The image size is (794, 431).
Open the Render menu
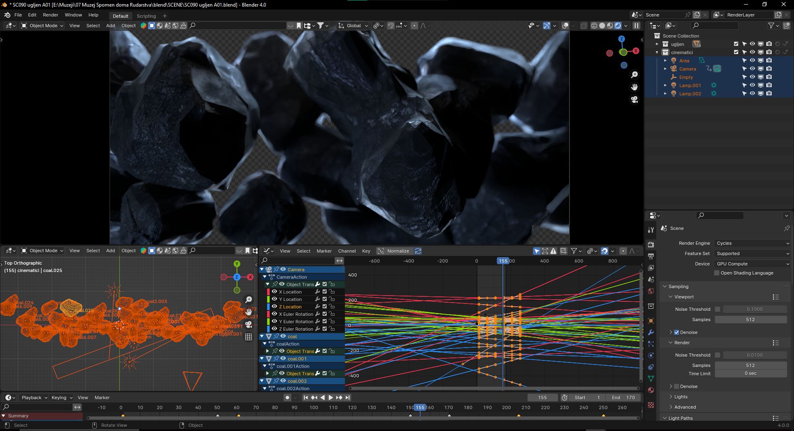[x=50, y=15]
